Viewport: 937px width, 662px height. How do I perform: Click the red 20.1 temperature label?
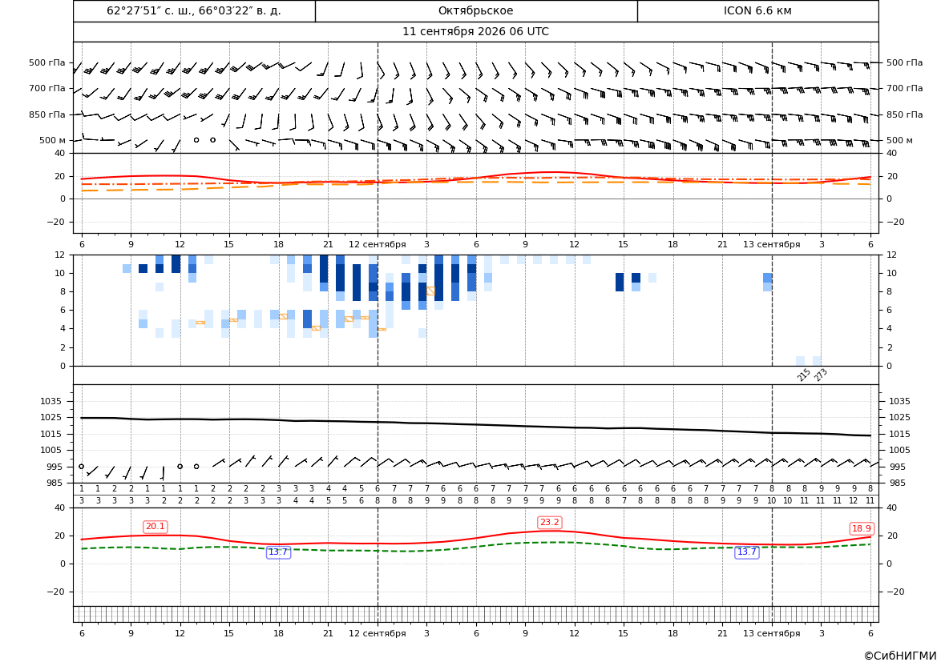[155, 527]
